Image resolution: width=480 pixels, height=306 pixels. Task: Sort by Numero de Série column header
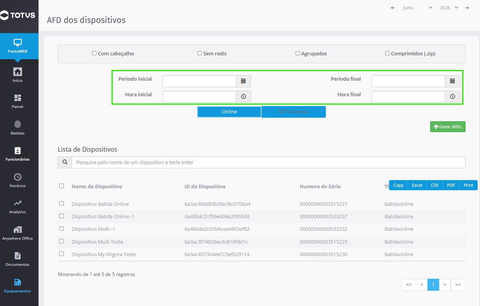pos(320,186)
